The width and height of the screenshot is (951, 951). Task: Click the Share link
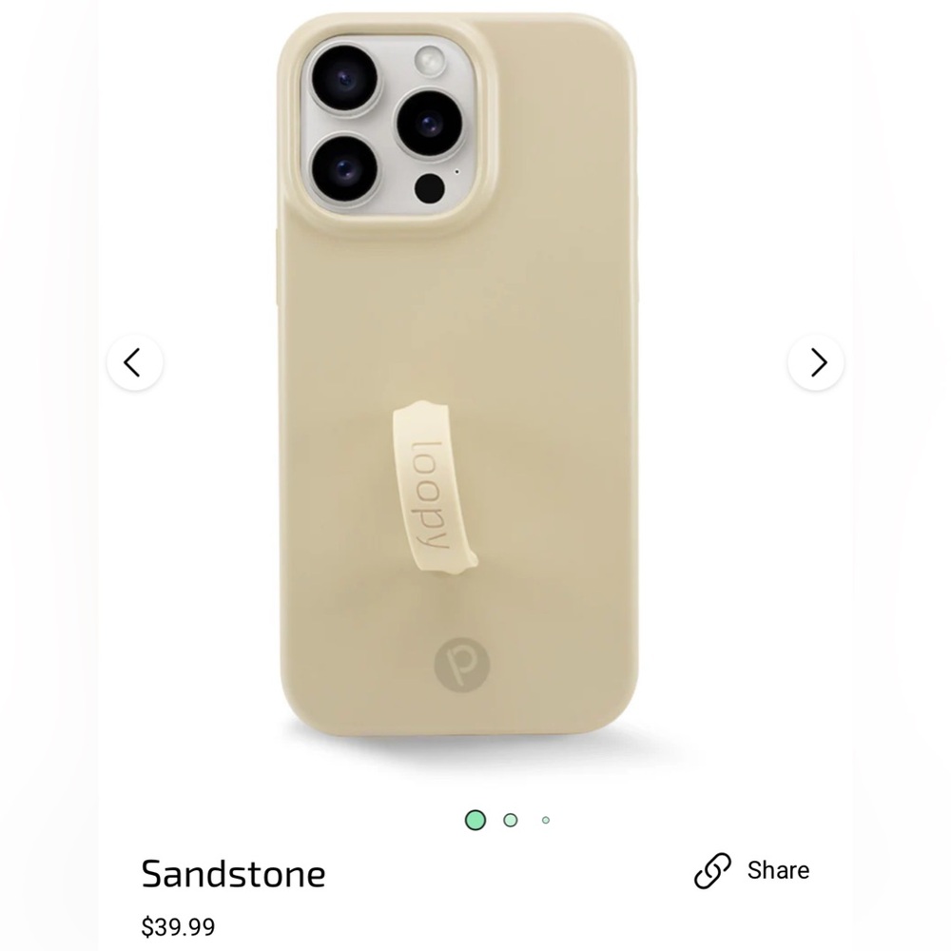point(778,869)
